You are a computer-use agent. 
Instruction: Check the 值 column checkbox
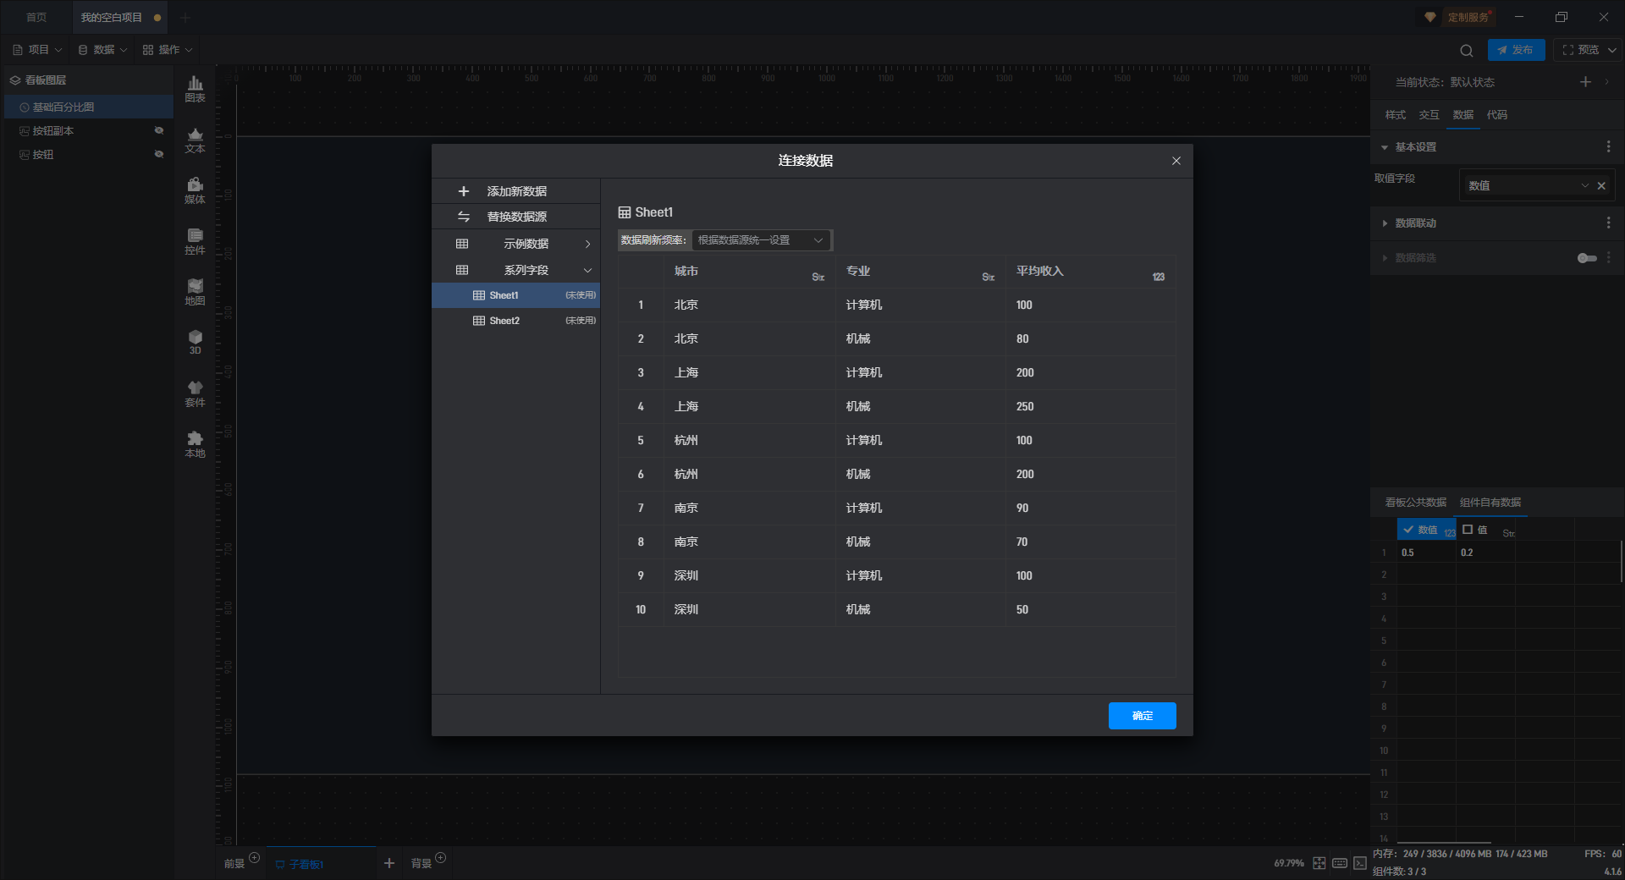pos(1468,530)
